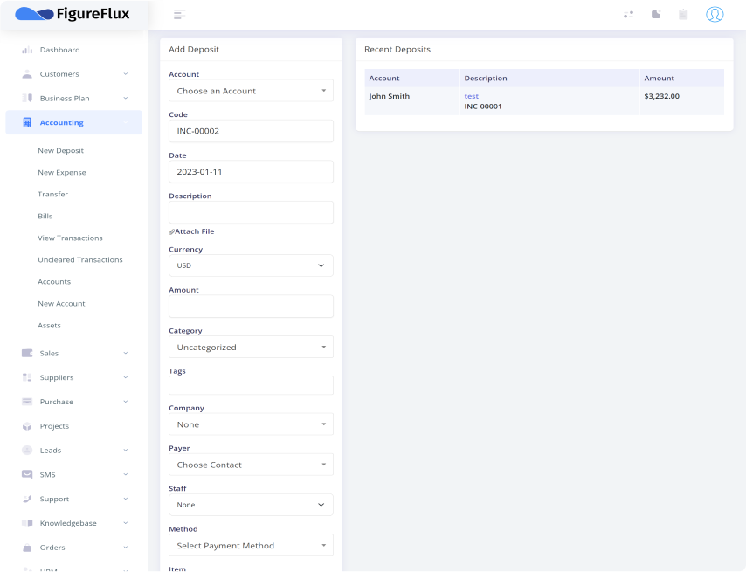Toggle sidebar with the hamburger menu icon

pyautogui.click(x=179, y=14)
